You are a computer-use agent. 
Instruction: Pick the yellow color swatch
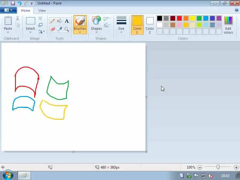click(x=193, y=18)
